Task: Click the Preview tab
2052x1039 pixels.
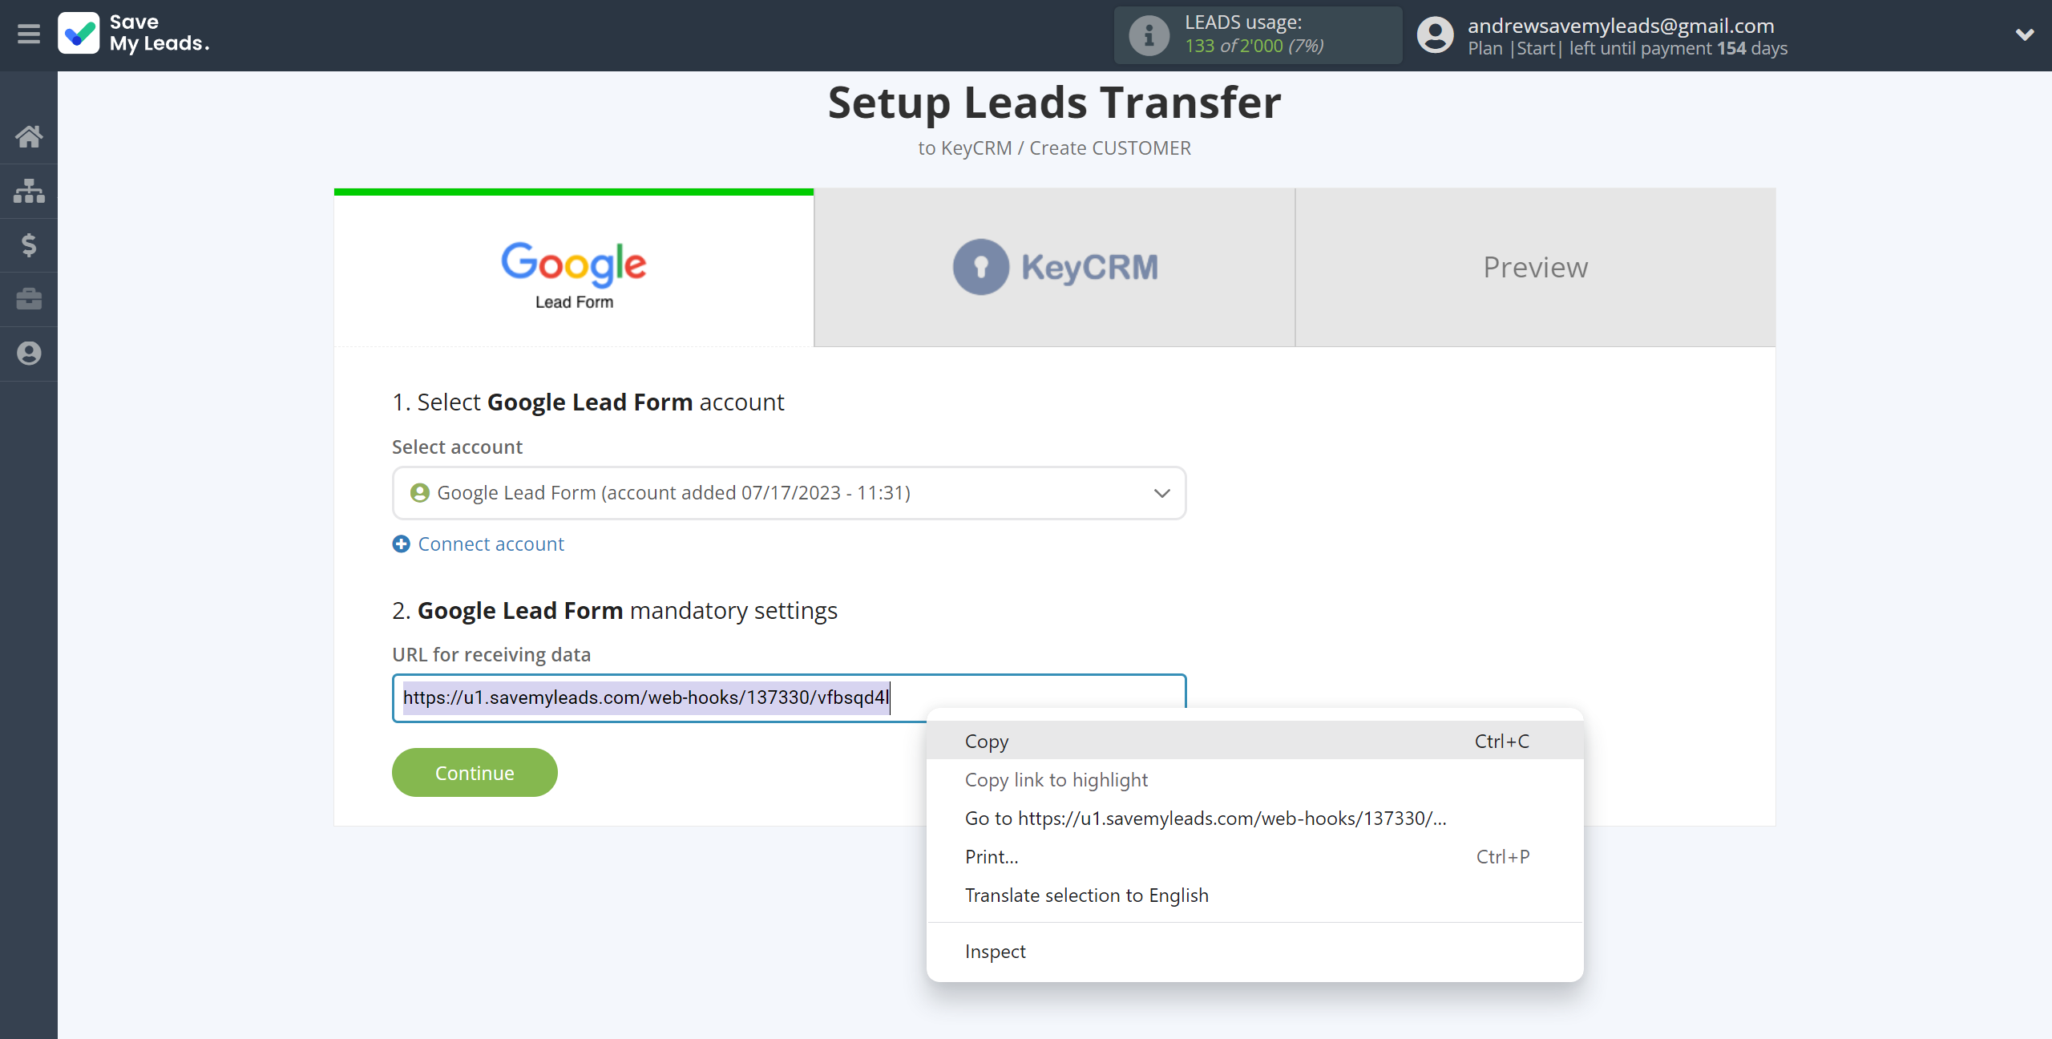Action: coord(1535,265)
